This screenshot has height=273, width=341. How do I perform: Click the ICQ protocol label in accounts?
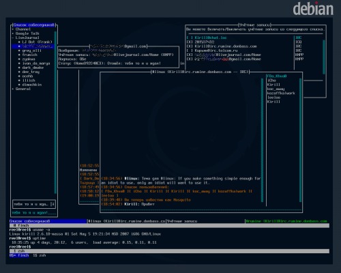pos(298,42)
